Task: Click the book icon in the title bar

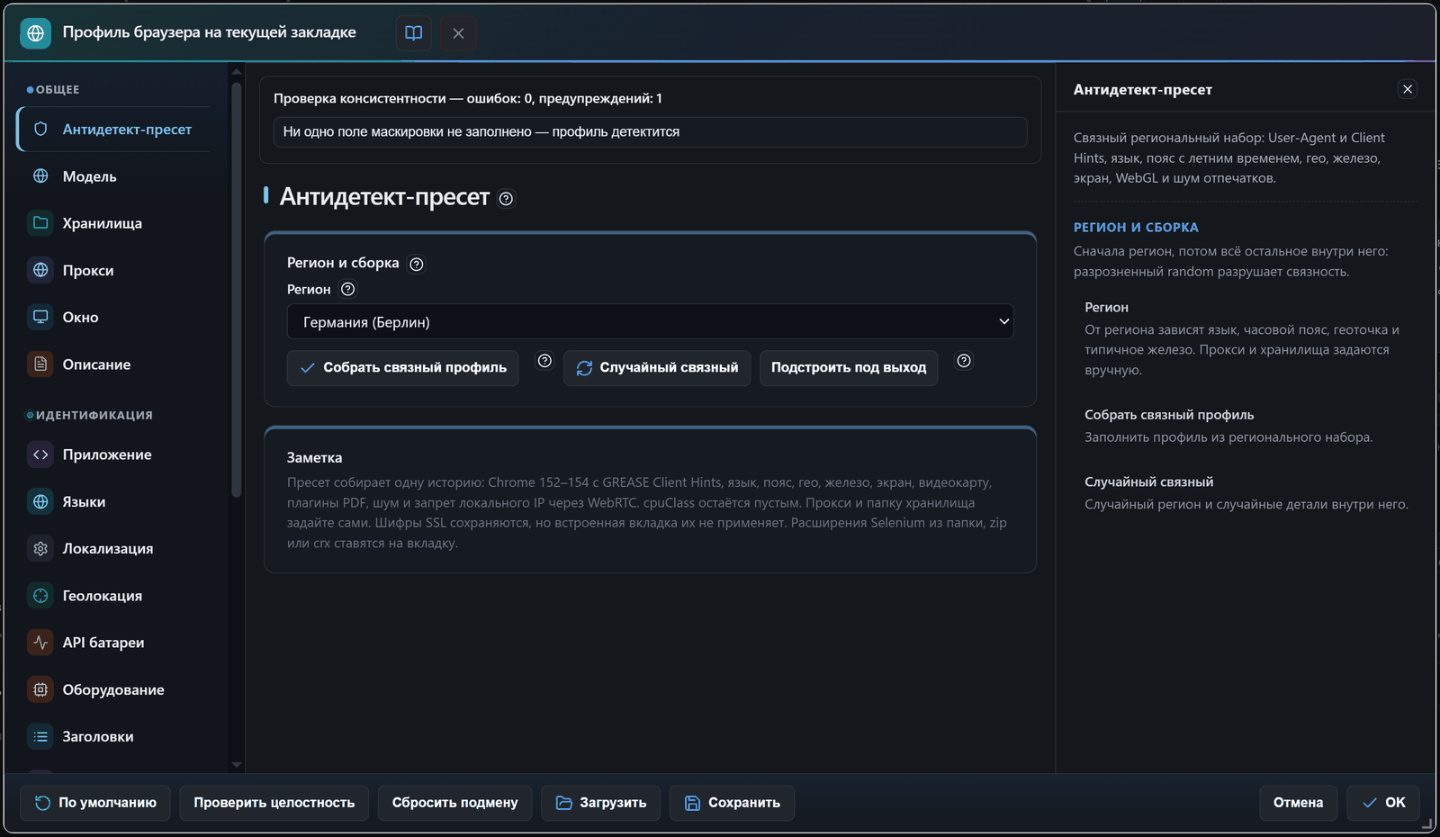Action: pyautogui.click(x=414, y=33)
